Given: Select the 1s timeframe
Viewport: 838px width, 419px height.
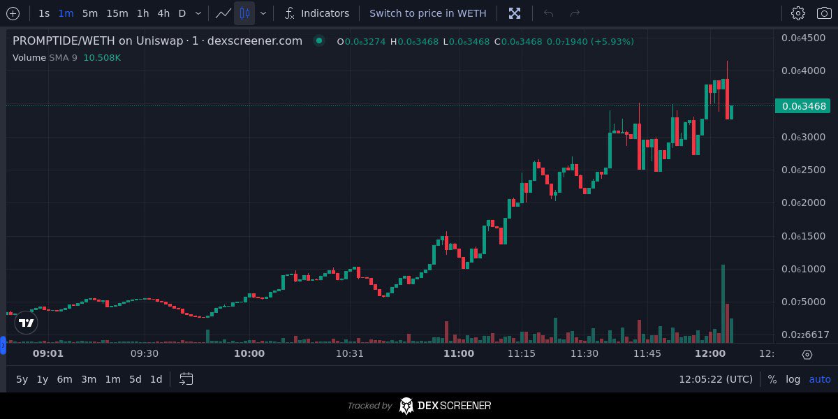Looking at the screenshot, I should pos(44,13).
